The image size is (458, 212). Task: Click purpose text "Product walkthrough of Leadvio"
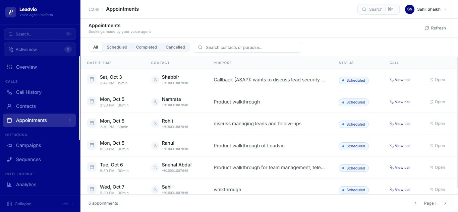click(249, 146)
